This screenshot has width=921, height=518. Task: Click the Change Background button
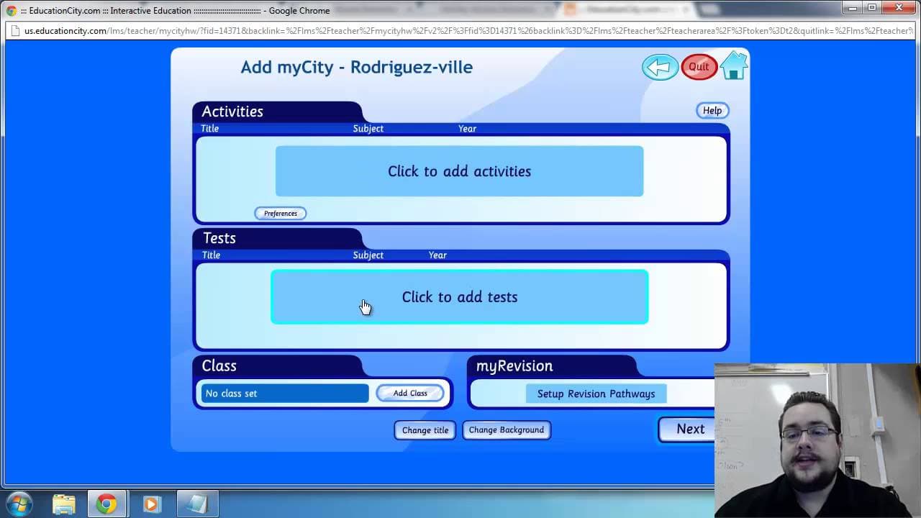coord(507,430)
